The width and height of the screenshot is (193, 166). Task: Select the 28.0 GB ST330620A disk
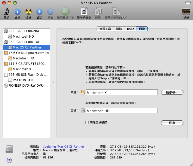(x=26, y=31)
